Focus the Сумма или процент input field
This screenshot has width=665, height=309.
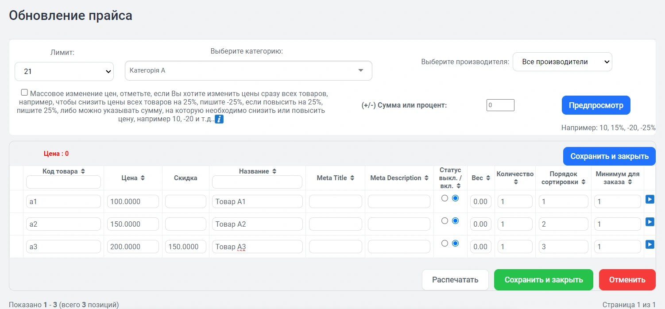tap(500, 105)
